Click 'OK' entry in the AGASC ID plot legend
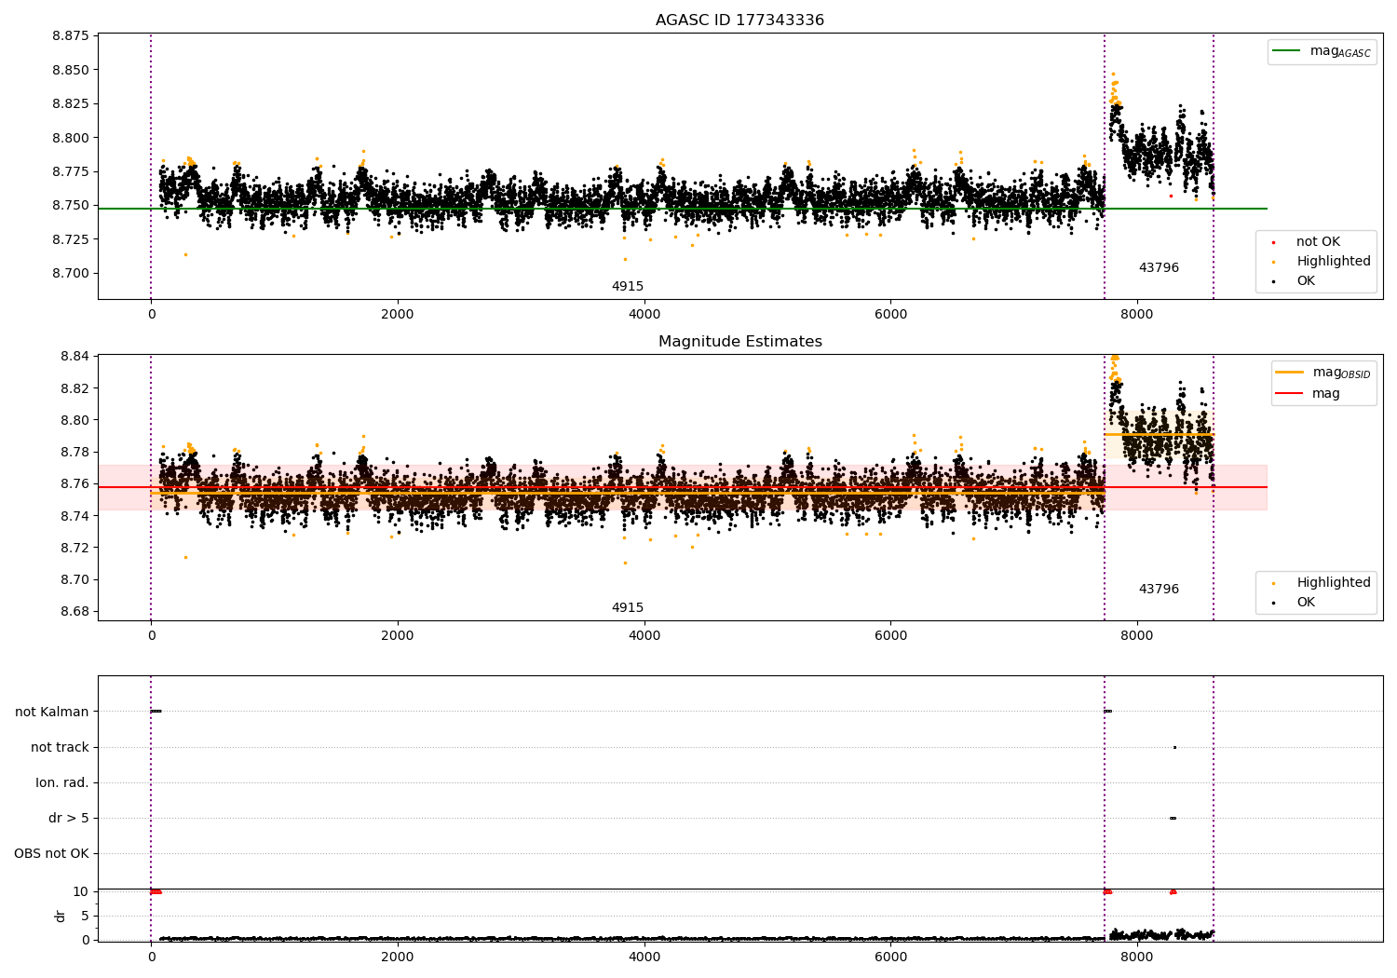 (1306, 281)
